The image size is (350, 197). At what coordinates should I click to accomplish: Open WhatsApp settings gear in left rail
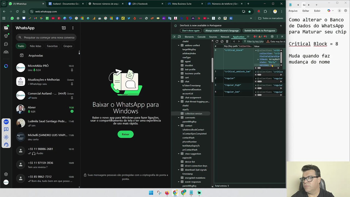(6, 174)
